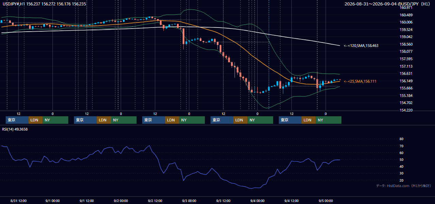Select the 156.149 price axis label
Image resolution: width=435 pixels, height=204 pixels.
pyautogui.click(x=406, y=81)
